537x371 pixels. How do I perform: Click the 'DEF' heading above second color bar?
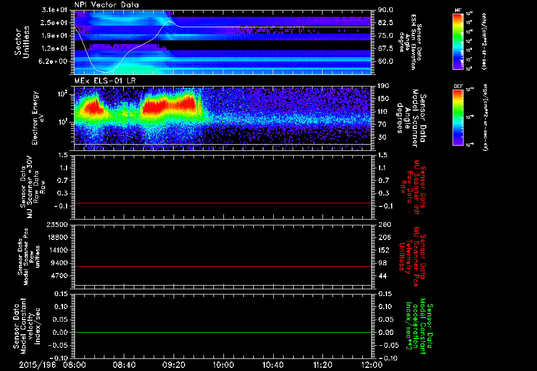(x=458, y=86)
